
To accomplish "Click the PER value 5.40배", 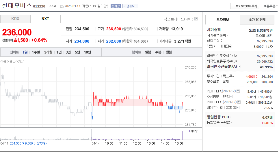I will 252,92.
